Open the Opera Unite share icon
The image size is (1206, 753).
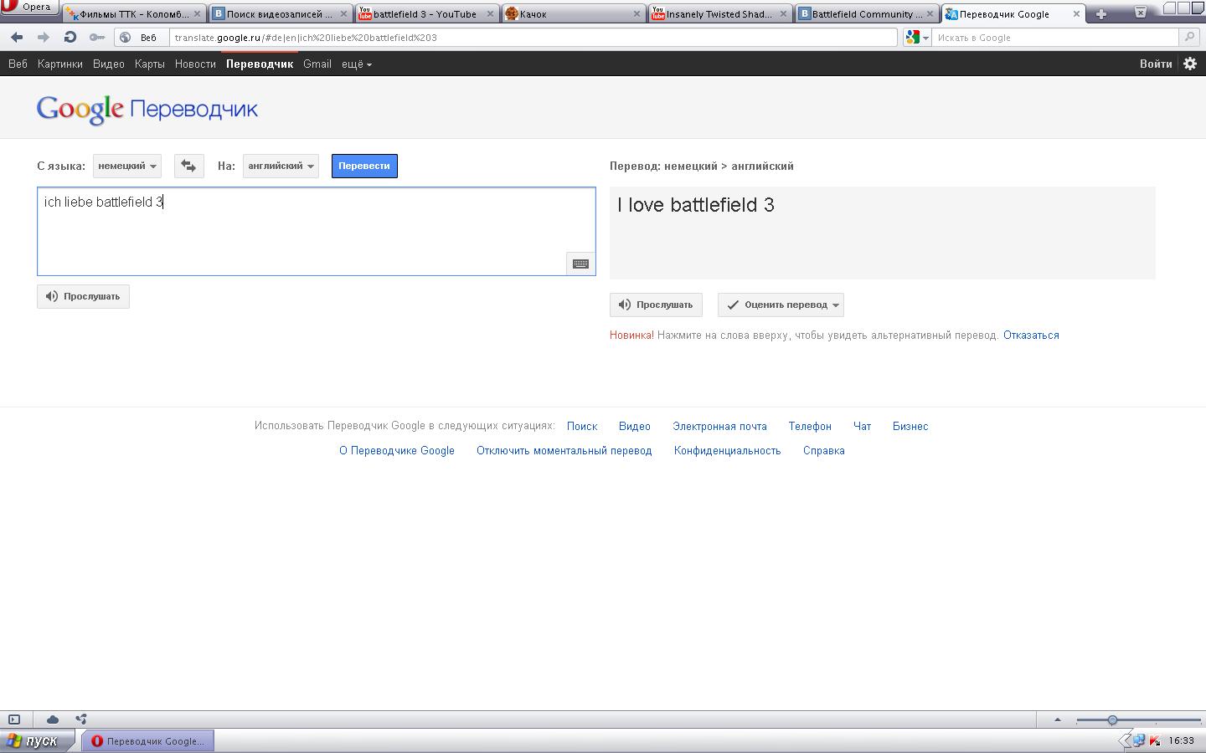pos(81,720)
